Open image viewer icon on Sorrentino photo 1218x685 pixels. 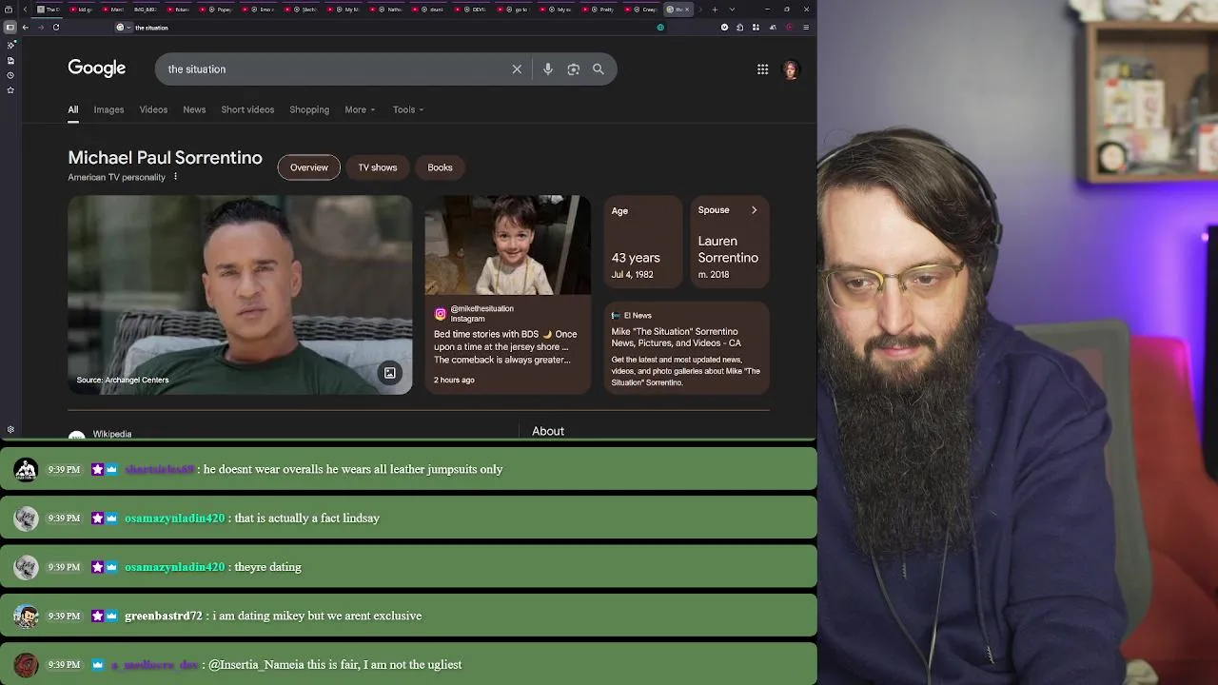point(389,373)
